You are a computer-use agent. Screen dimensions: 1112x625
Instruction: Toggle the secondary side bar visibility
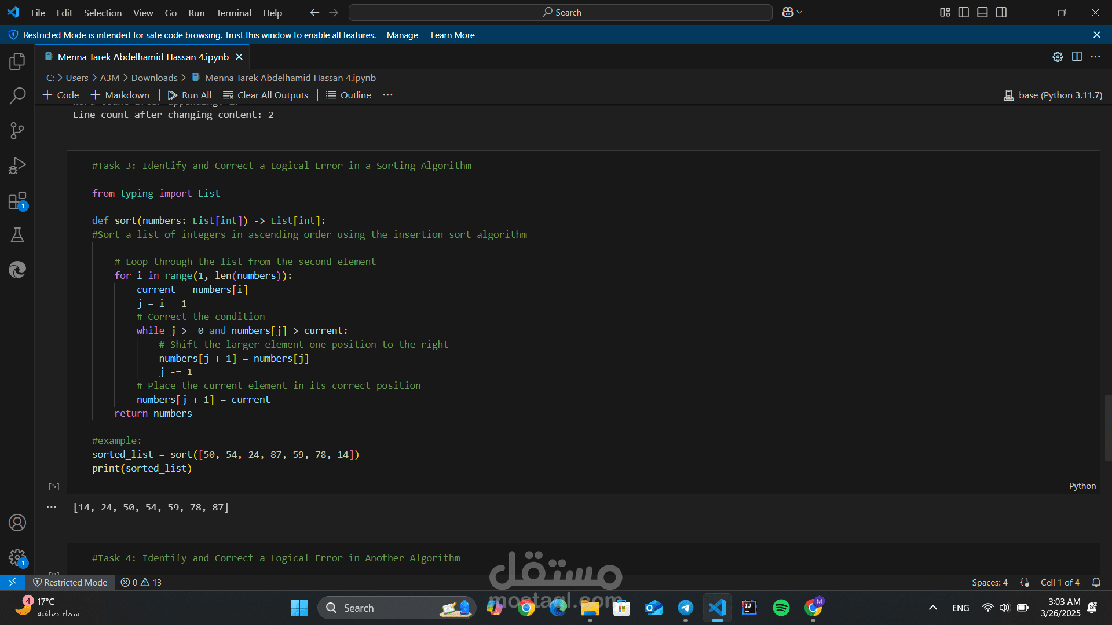pyautogui.click(x=1001, y=12)
